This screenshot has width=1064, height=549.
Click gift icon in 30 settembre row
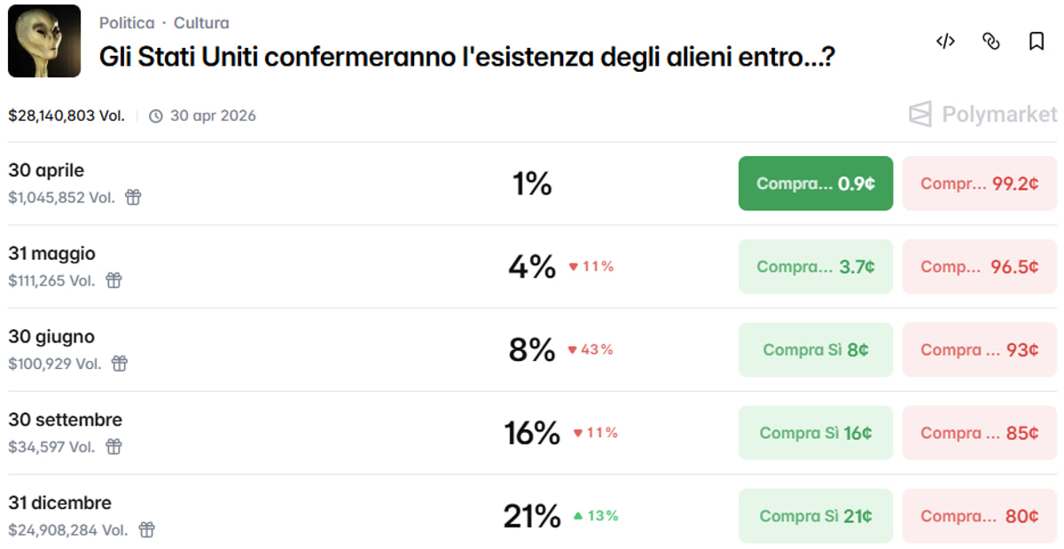[x=113, y=447]
